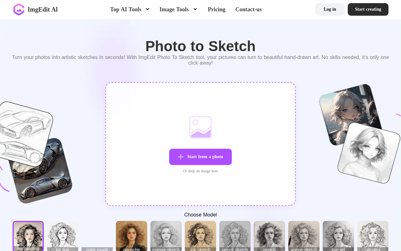Click the image placeholder icon in upload area

200,127
